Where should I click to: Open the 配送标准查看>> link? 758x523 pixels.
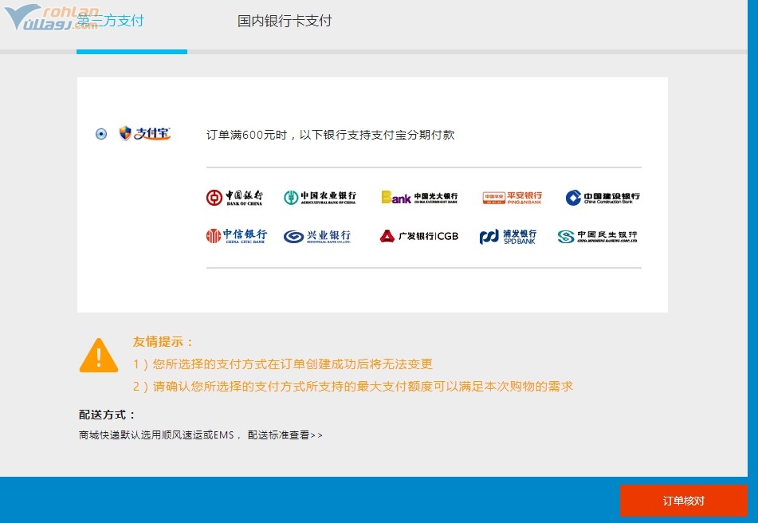tap(285, 435)
